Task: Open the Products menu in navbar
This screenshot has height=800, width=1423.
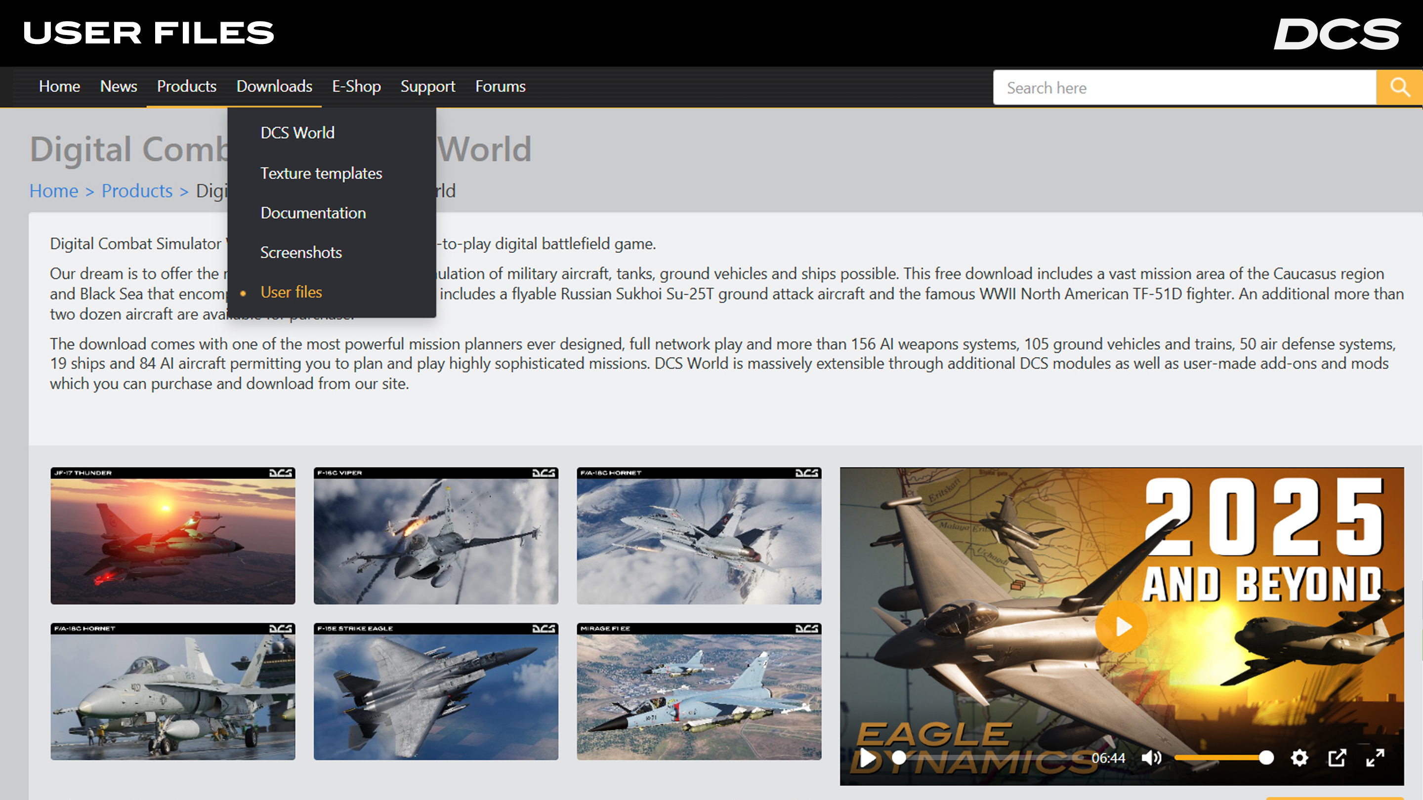Action: pyautogui.click(x=186, y=87)
